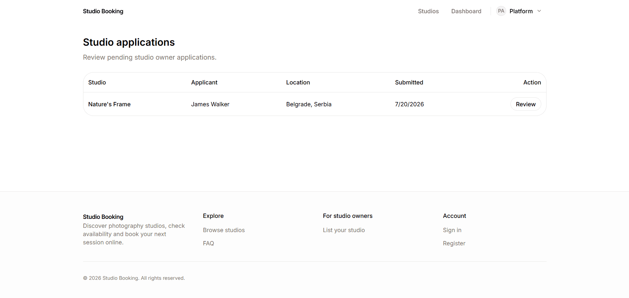Open the Studios nav link
Viewport: 629px width, 298px height.
428,11
